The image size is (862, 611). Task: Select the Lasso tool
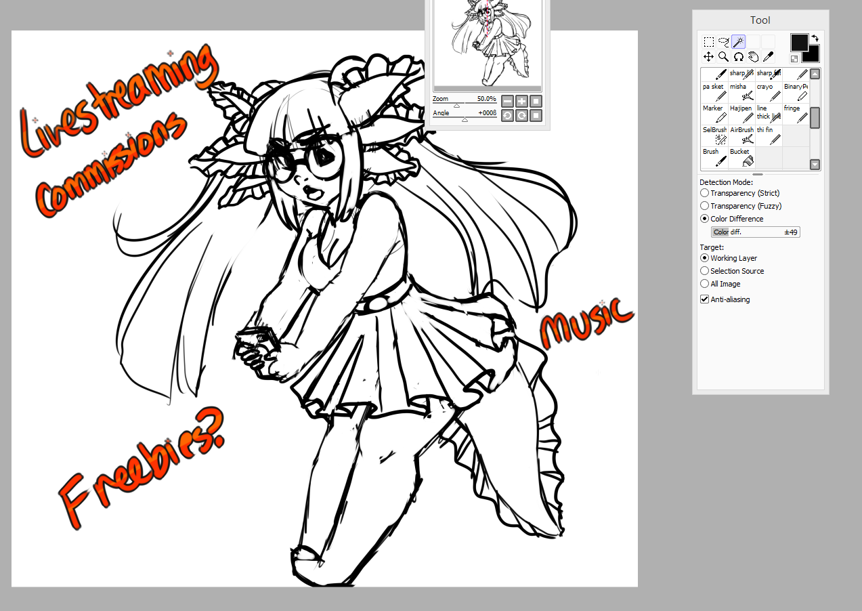tap(723, 42)
